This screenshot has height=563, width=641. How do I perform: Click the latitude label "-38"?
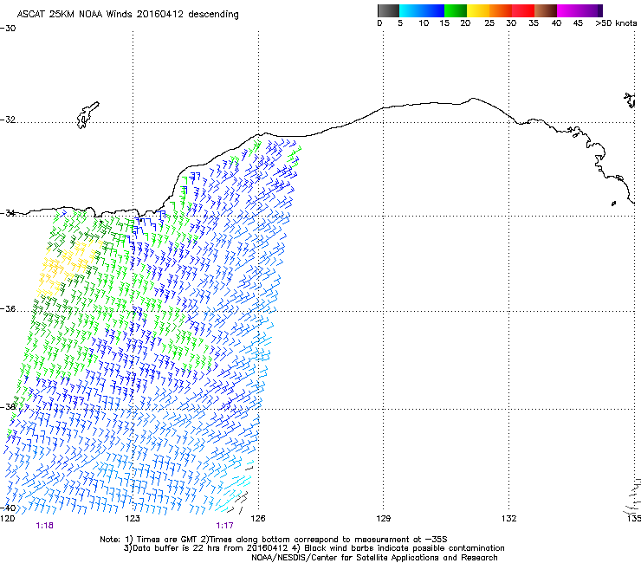click(x=8, y=407)
